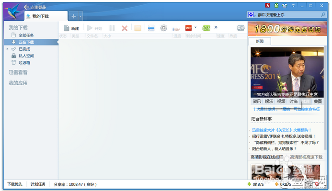Click the 开始 start download button
332x191 pixels.
[x=95, y=28]
